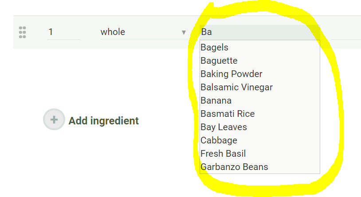Focus the ingredient search field with Ba
Viewport: 361px width, 197px height.
click(x=260, y=32)
